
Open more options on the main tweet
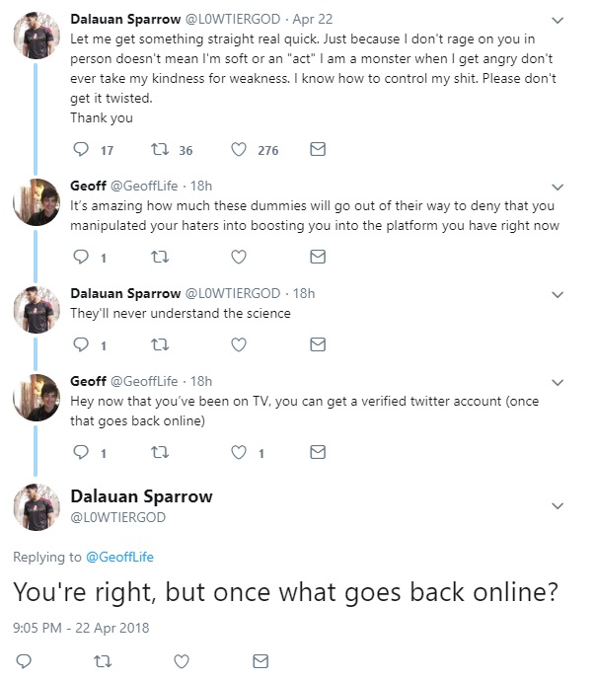558,505
